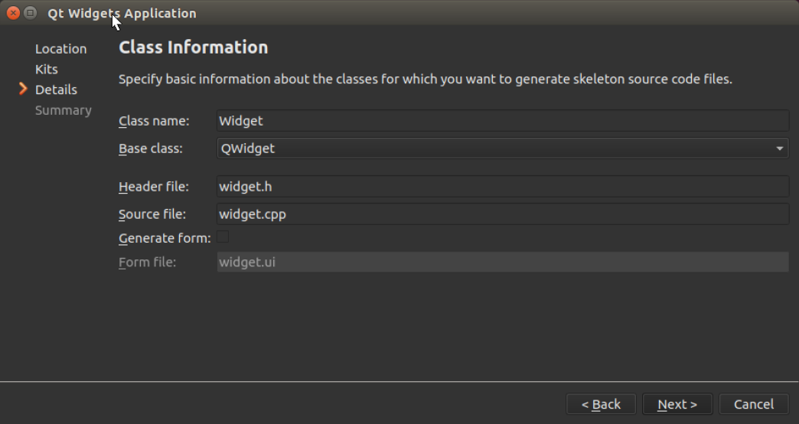
Task: Go back with the Back button
Action: click(601, 404)
